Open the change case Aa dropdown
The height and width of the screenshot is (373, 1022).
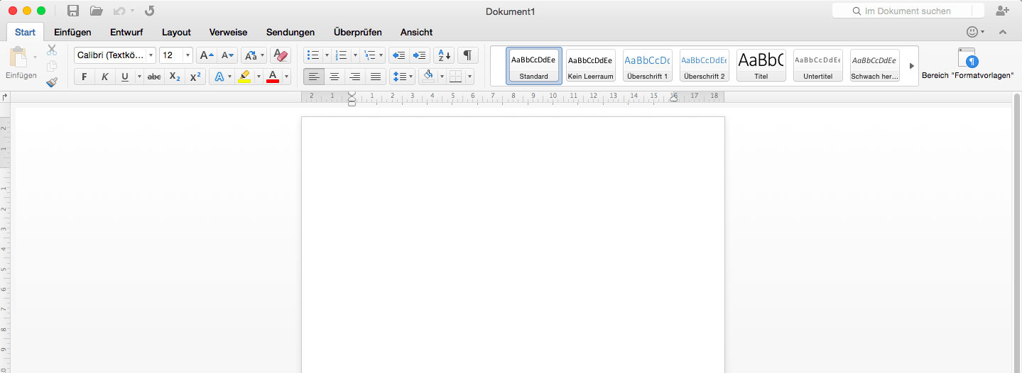(254, 55)
